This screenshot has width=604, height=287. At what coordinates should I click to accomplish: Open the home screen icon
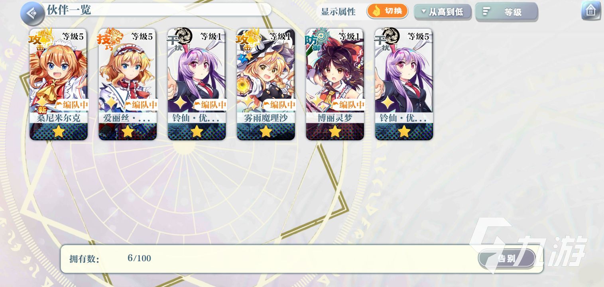[591, 11]
